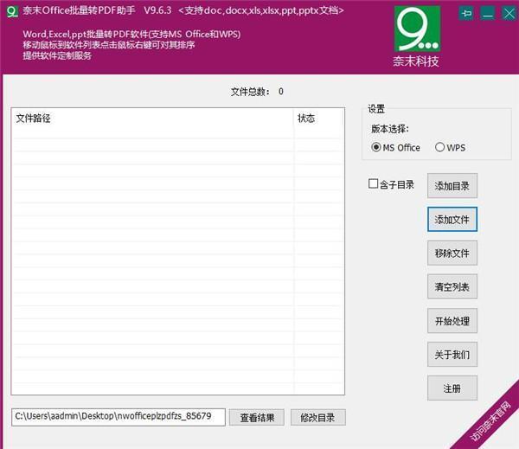The width and height of the screenshot is (519, 449).
Task: Click the 移除文件 button
Action: click(x=452, y=253)
